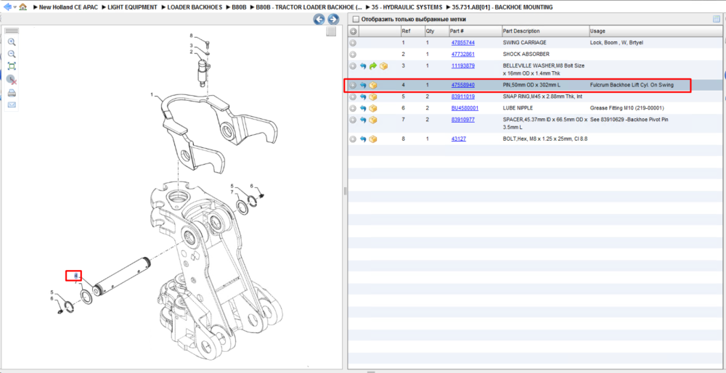The image size is (726, 373).
Task: Add SHOCK ABSORBER row with its plus icon
Action: [353, 54]
